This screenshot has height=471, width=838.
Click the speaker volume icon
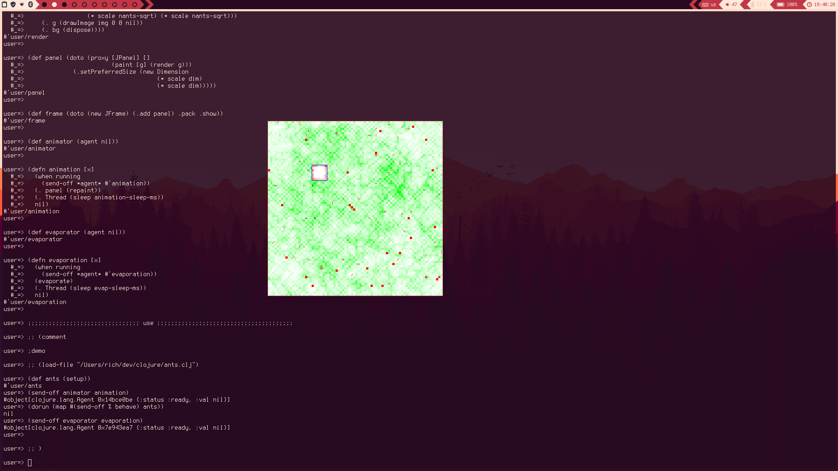[727, 4]
